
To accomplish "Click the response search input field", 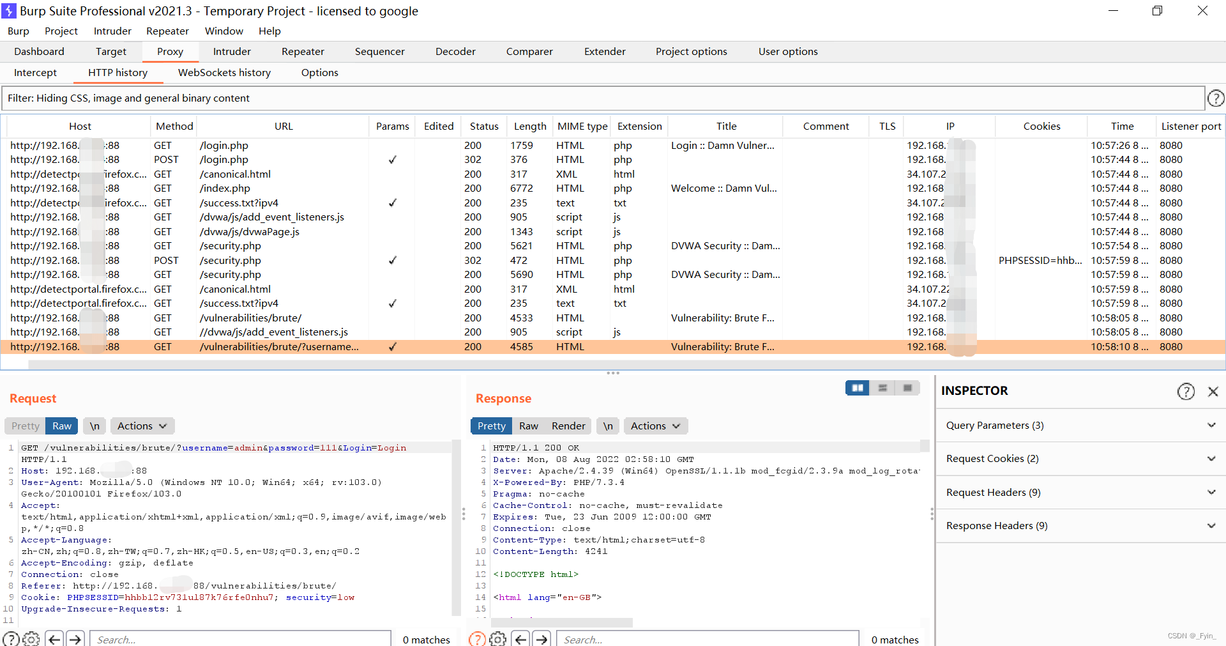I will [x=708, y=639].
